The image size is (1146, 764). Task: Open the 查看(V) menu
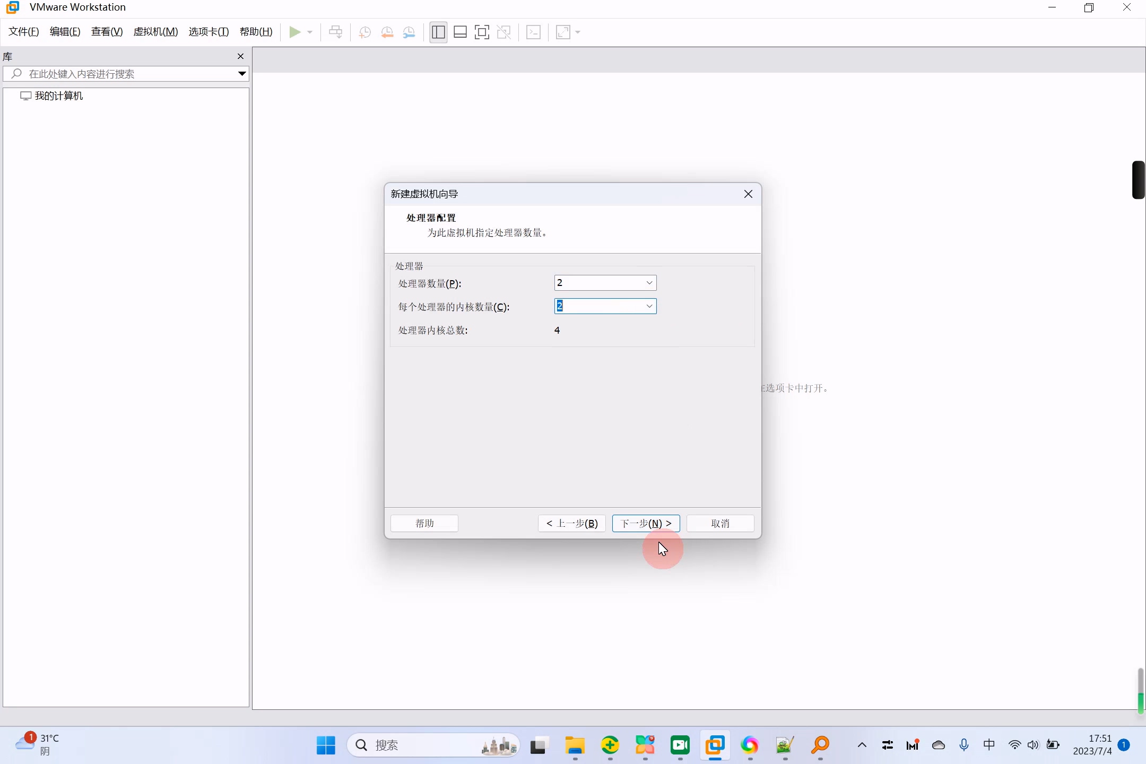pos(107,32)
